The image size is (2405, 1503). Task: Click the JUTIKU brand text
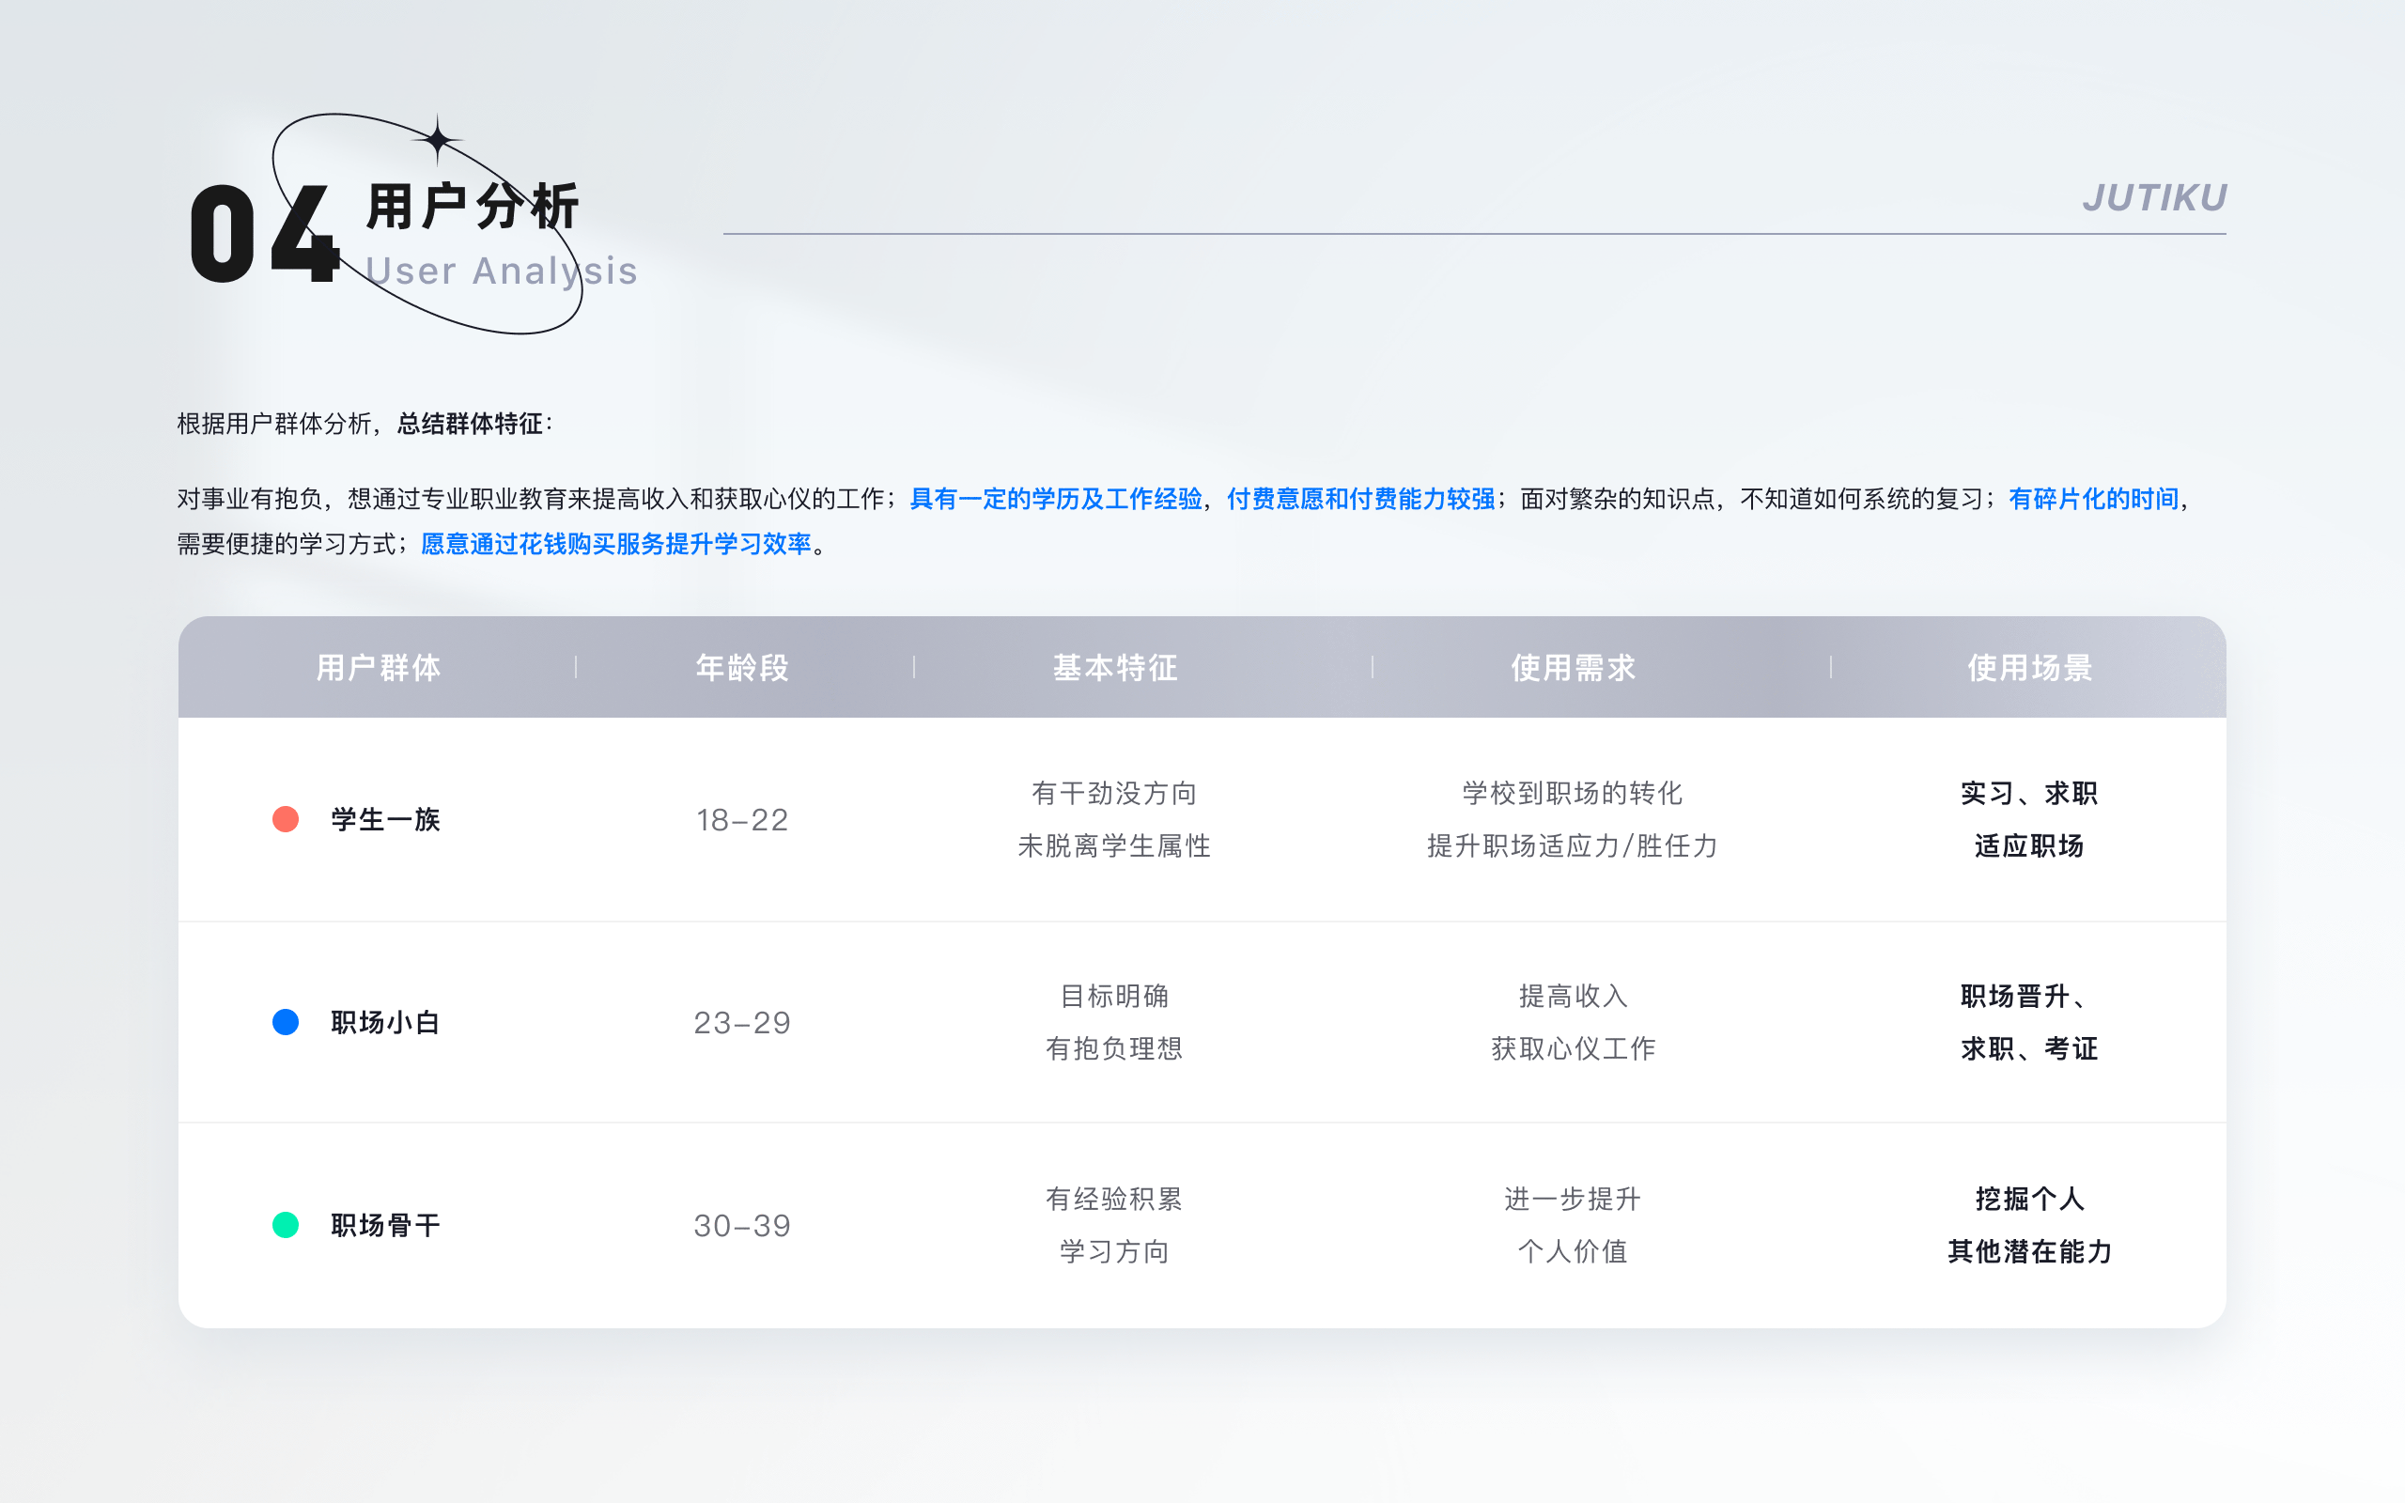tap(2154, 198)
